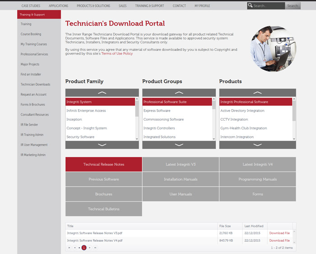This screenshot has width=316, height=254.
Task: Select the Forms tile
Action: (x=258, y=194)
